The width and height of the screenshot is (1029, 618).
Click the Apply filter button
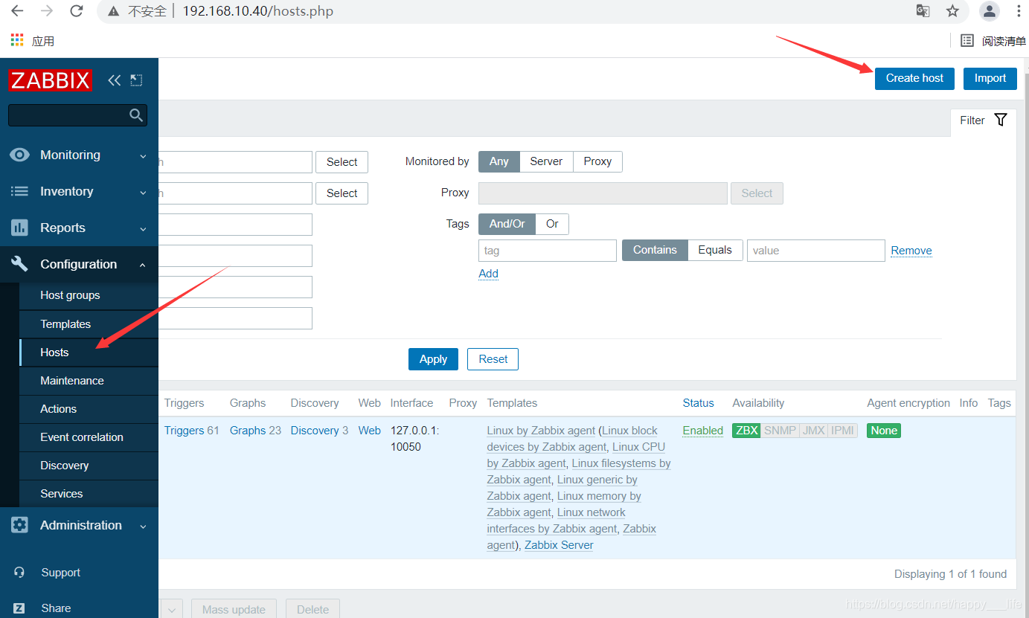[x=433, y=359]
